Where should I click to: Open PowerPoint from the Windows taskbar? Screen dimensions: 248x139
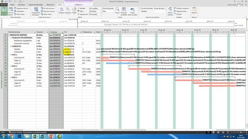pos(51,136)
